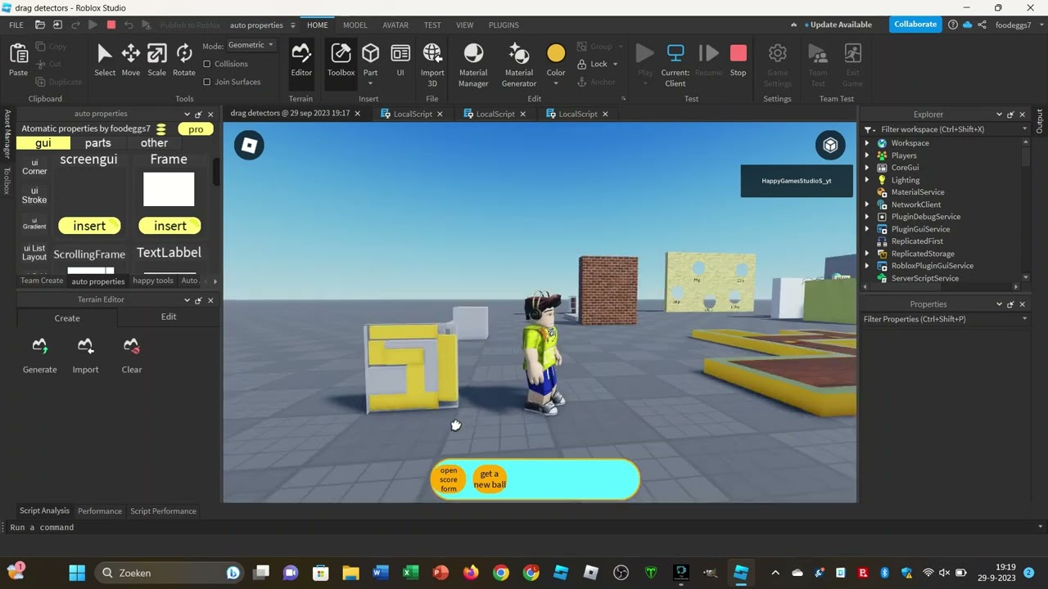The image size is (1048, 589).
Task: Click the Run a command bar
Action: (x=524, y=528)
